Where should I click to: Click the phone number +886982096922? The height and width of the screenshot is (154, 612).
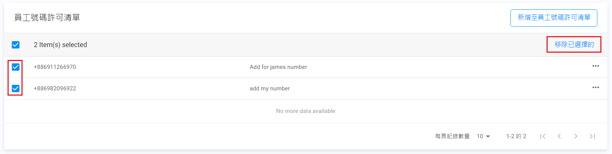tap(55, 88)
